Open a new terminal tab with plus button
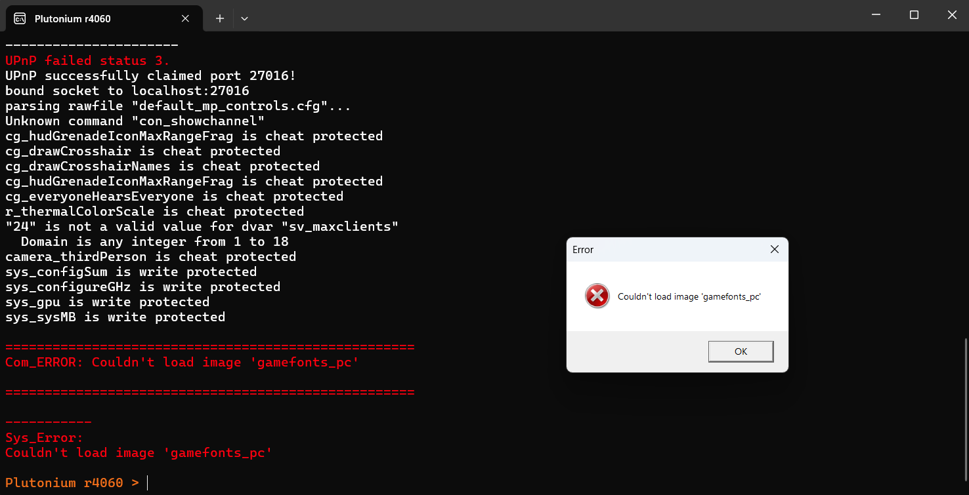 click(x=220, y=18)
